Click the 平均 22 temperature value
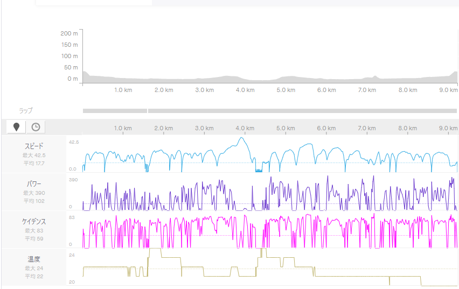Image resolution: width=459 pixels, height=289 pixels. click(34, 277)
